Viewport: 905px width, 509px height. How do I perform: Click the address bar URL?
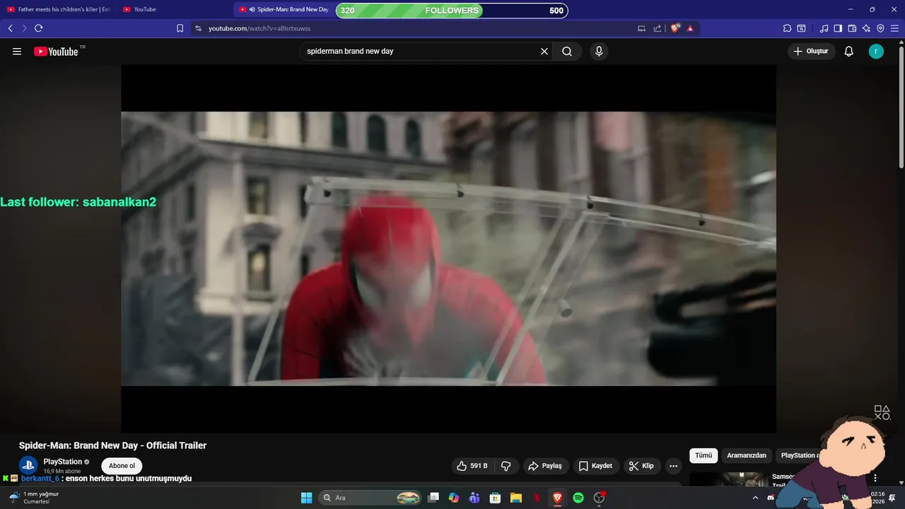click(x=259, y=28)
